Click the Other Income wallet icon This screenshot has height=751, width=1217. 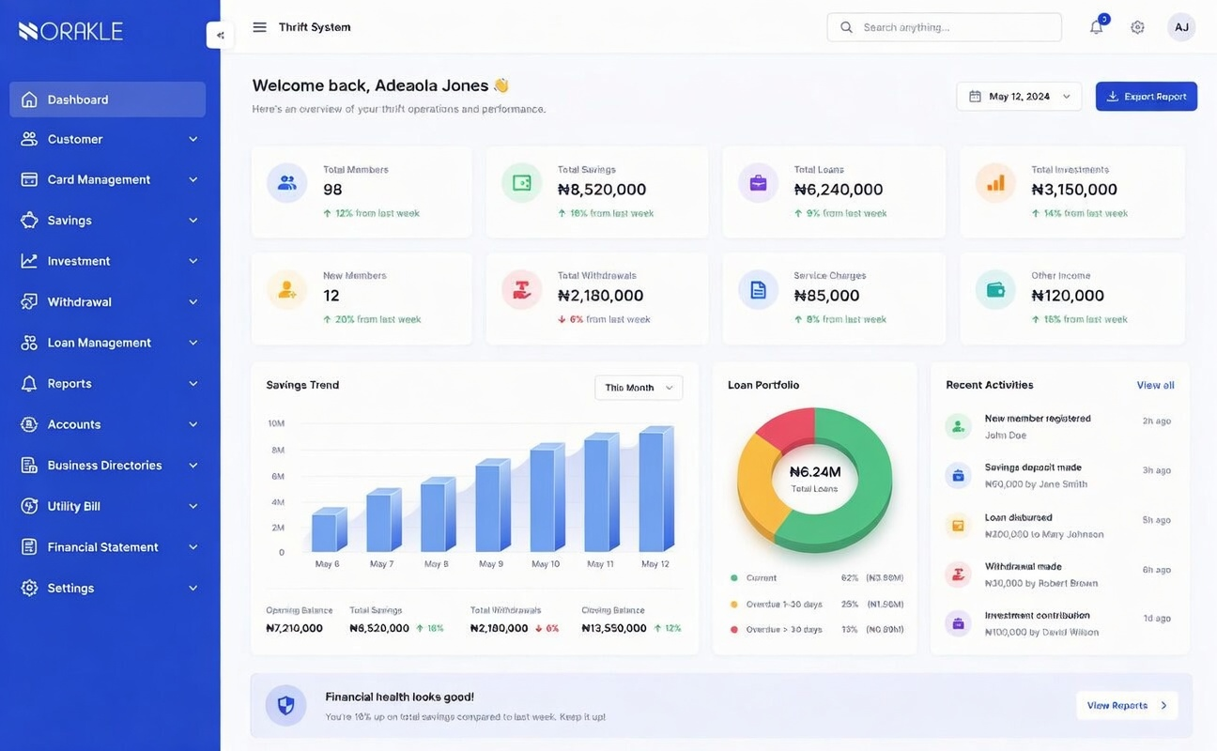[x=994, y=289]
